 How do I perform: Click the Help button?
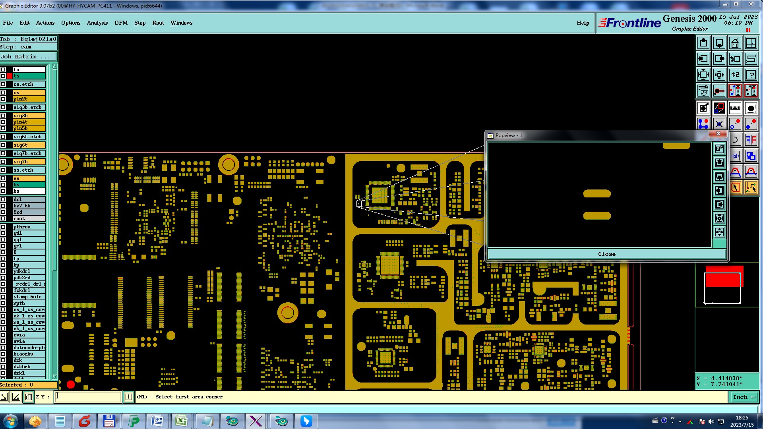pyautogui.click(x=583, y=23)
